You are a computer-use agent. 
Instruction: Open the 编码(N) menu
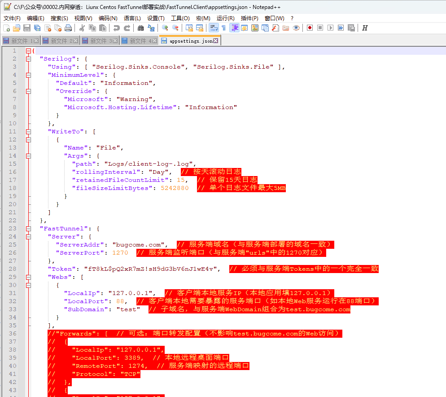point(108,18)
